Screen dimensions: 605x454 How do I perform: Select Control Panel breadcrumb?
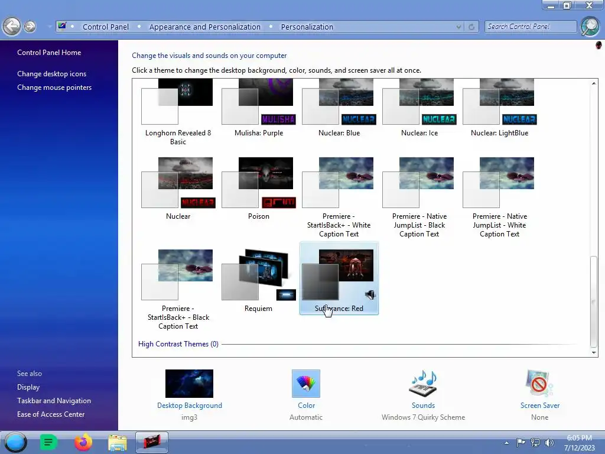tap(106, 27)
